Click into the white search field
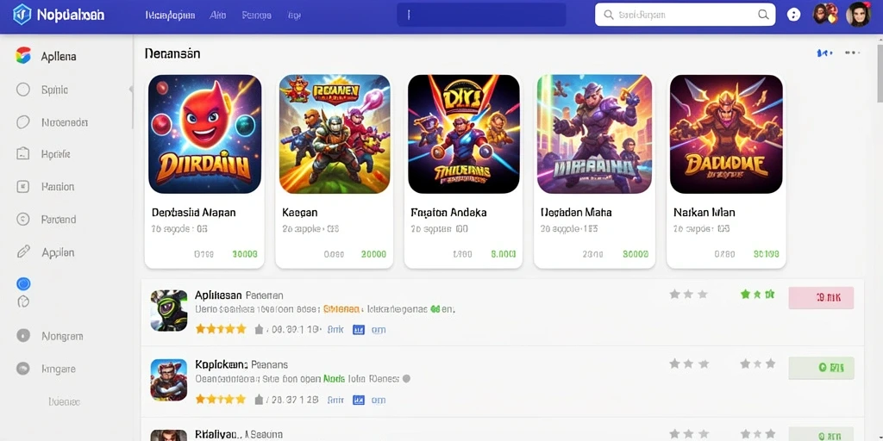The width and height of the screenshot is (883, 441). (685, 15)
